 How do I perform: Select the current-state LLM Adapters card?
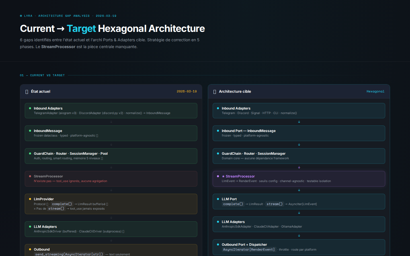111,229
